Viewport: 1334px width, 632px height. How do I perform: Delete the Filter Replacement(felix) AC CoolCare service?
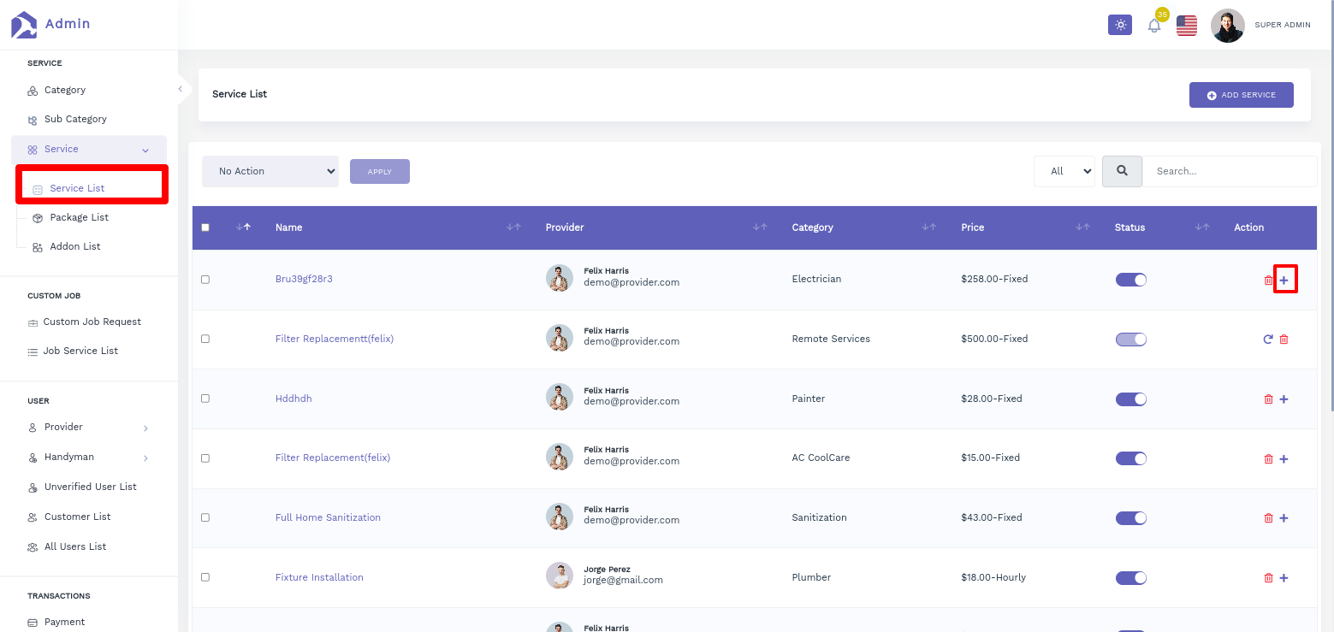click(x=1268, y=459)
